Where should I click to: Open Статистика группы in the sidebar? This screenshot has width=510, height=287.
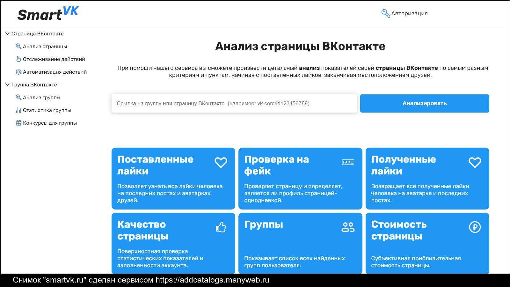tap(47, 110)
